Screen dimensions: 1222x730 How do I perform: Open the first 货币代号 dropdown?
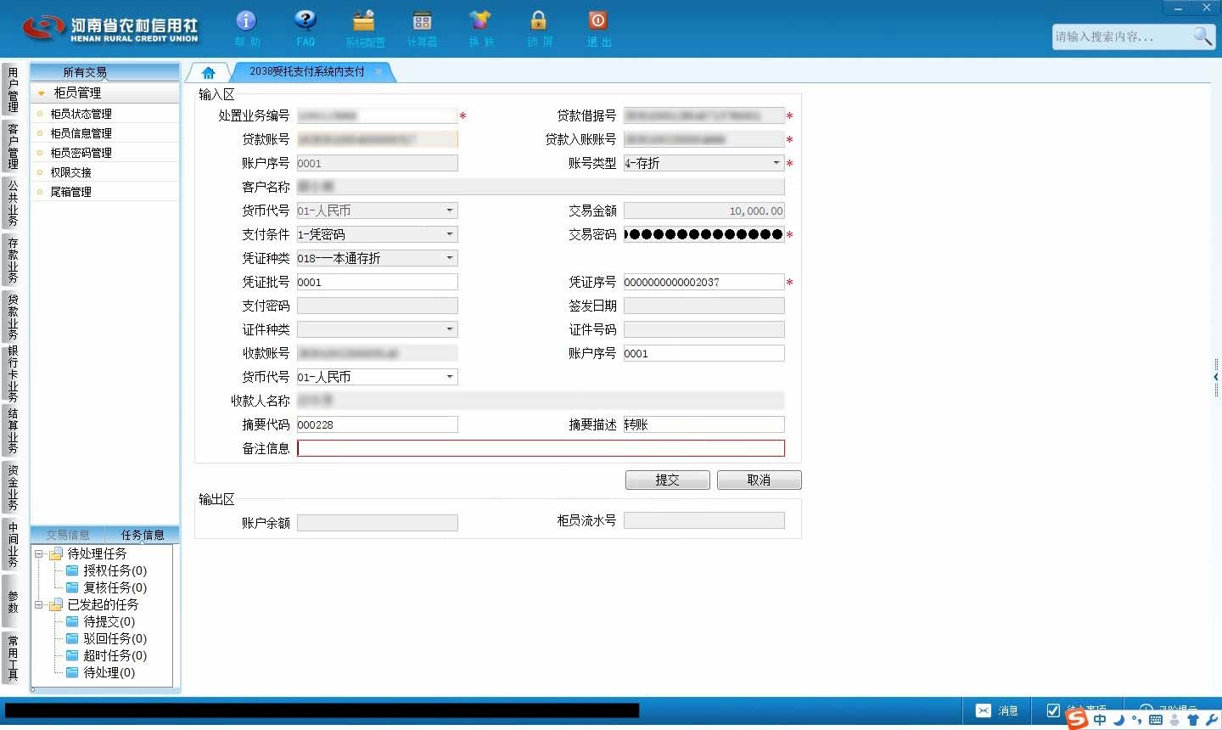tap(450, 211)
